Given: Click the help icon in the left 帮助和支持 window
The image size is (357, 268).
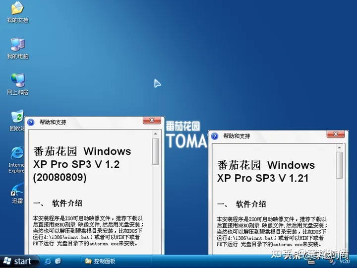Looking at the screenshot, I should [x=31, y=123].
